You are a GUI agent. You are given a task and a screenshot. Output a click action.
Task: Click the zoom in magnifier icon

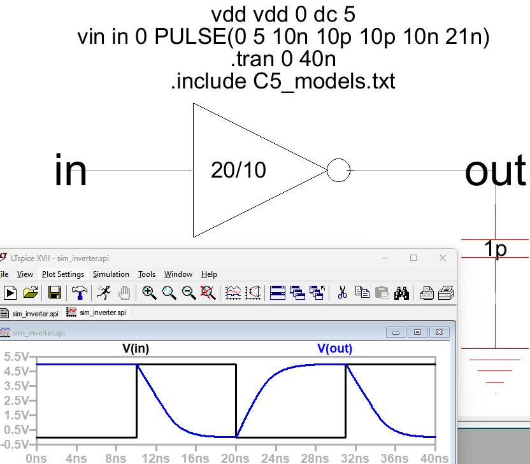[149, 293]
